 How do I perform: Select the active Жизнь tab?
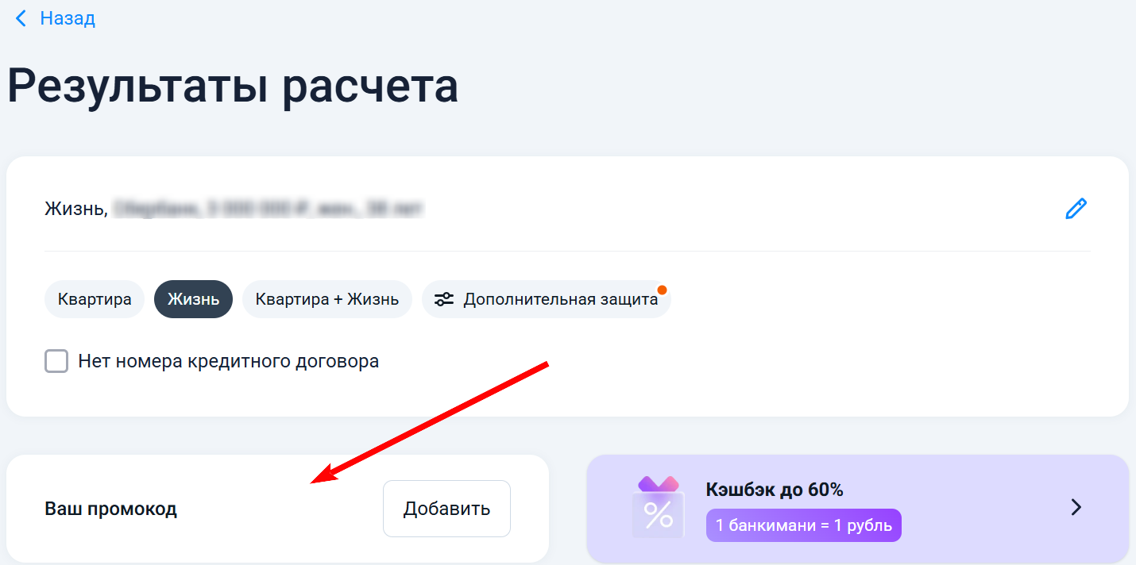192,299
